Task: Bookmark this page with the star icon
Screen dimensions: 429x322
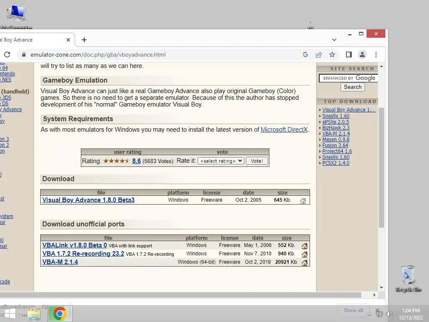Action: click(x=332, y=55)
